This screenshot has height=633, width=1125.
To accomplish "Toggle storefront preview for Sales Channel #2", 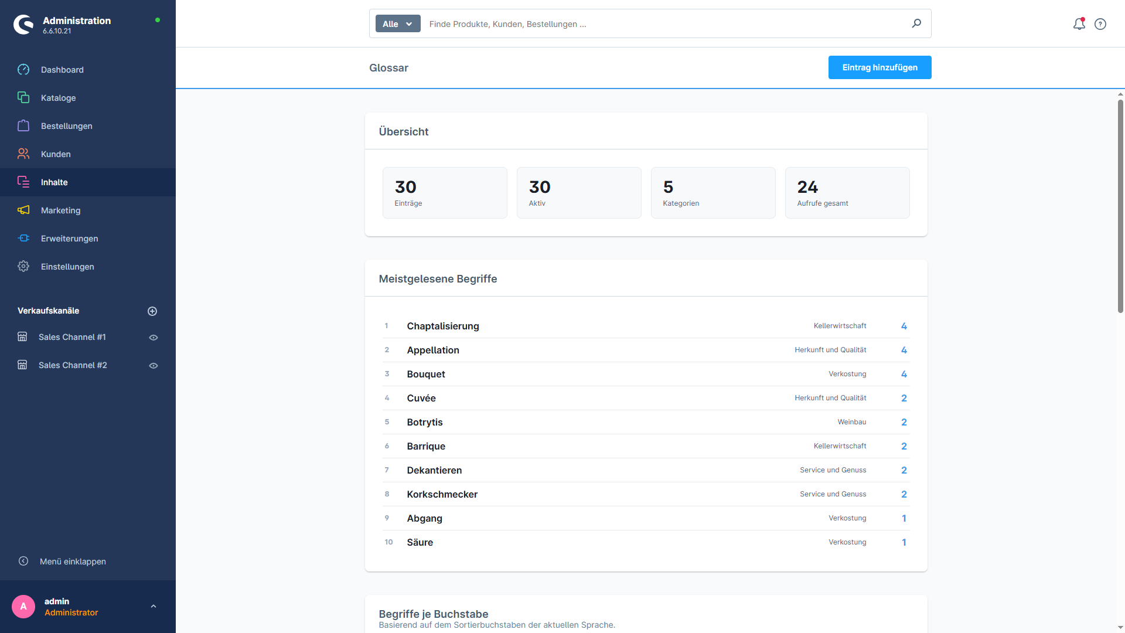I will [154, 366].
